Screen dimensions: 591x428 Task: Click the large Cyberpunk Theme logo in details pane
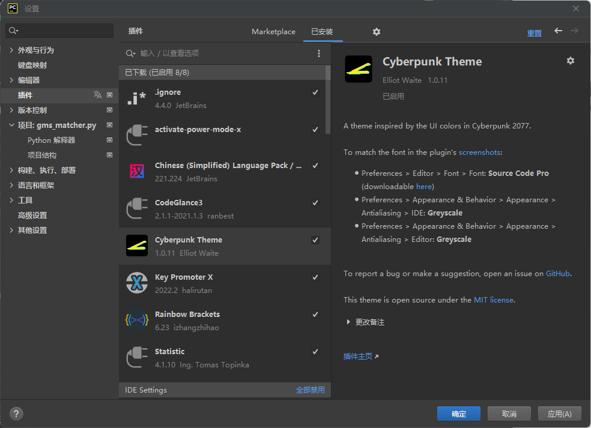click(359, 69)
